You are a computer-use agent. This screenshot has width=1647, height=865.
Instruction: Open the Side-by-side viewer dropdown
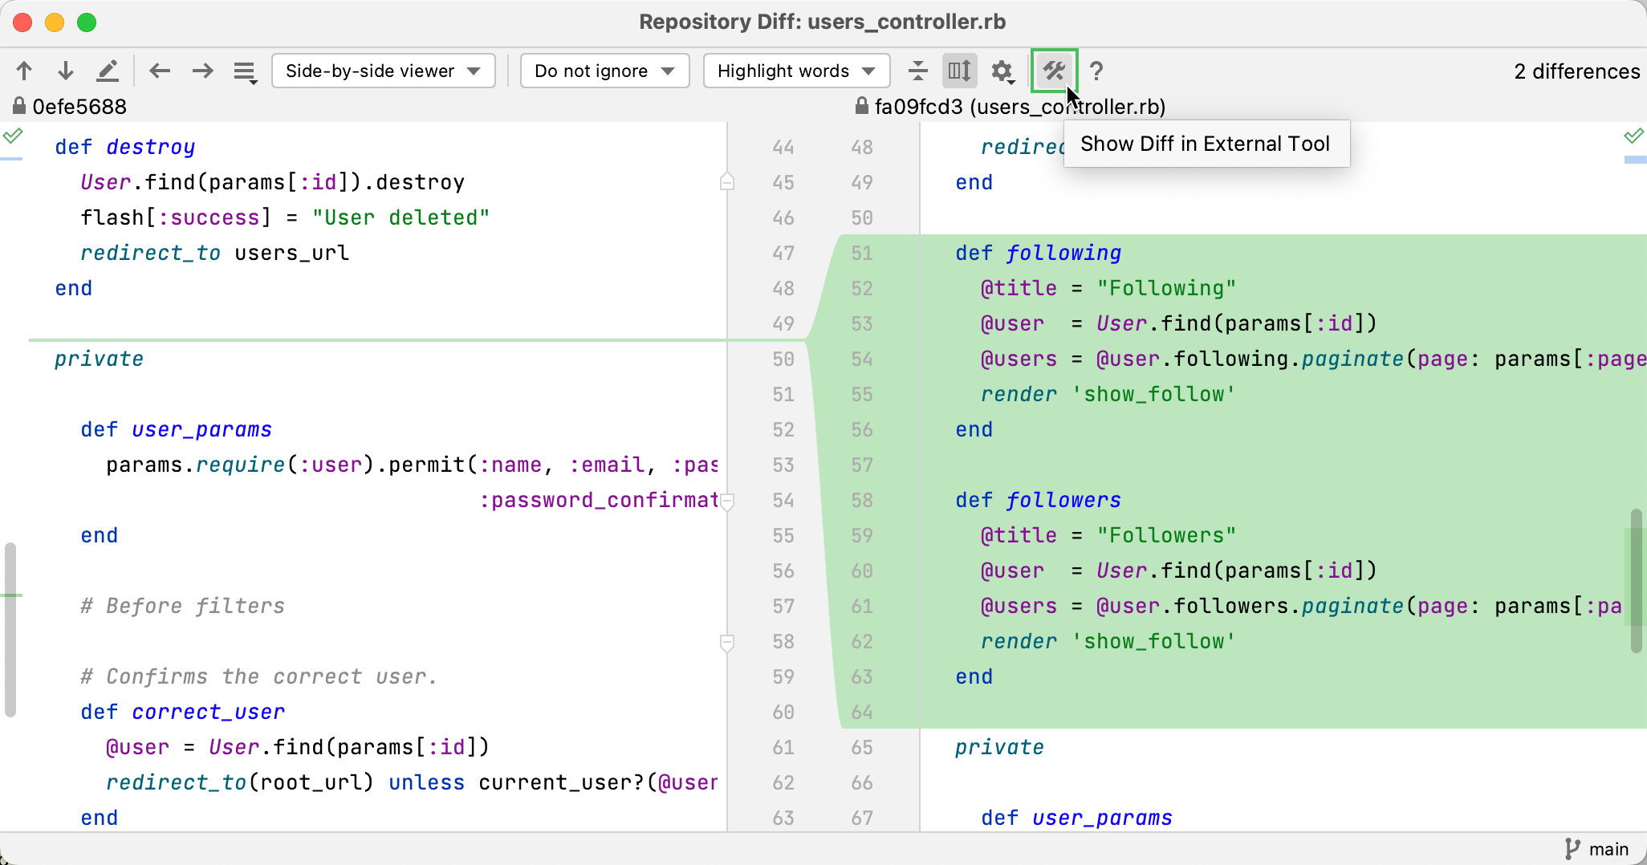[x=383, y=71]
